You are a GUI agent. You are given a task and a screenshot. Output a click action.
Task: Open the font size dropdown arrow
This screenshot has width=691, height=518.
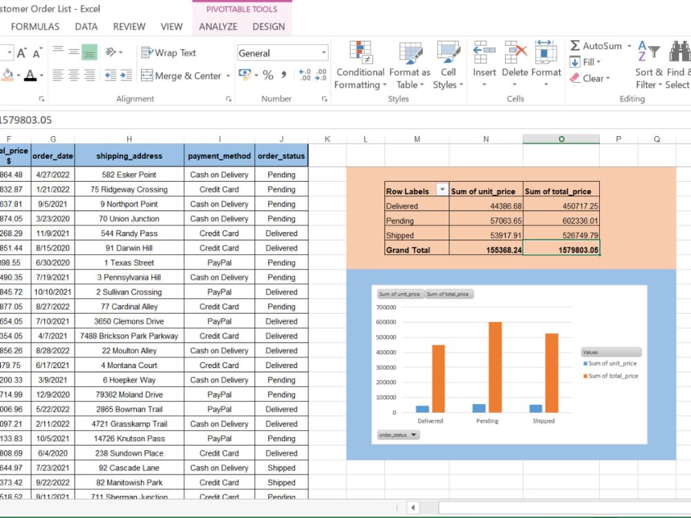pyautogui.click(x=9, y=53)
